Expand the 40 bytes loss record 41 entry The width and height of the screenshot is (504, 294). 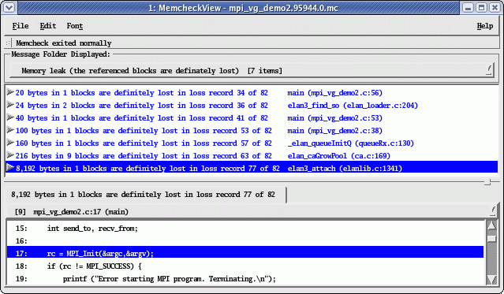(x=10, y=117)
